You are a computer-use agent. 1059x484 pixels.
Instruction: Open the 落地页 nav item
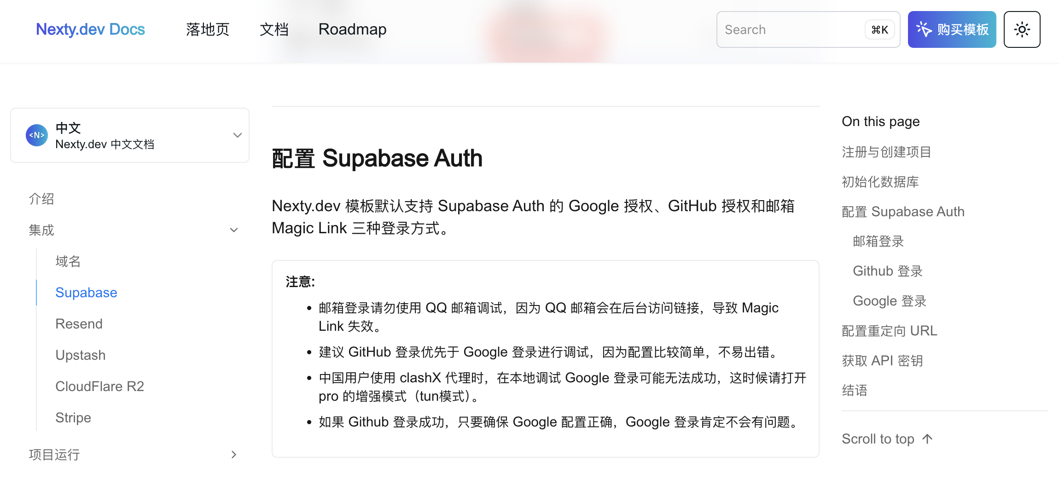point(208,29)
